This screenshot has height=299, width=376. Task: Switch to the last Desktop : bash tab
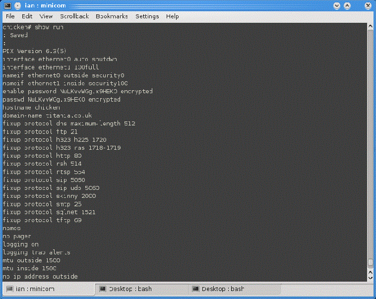pyautogui.click(x=235, y=289)
